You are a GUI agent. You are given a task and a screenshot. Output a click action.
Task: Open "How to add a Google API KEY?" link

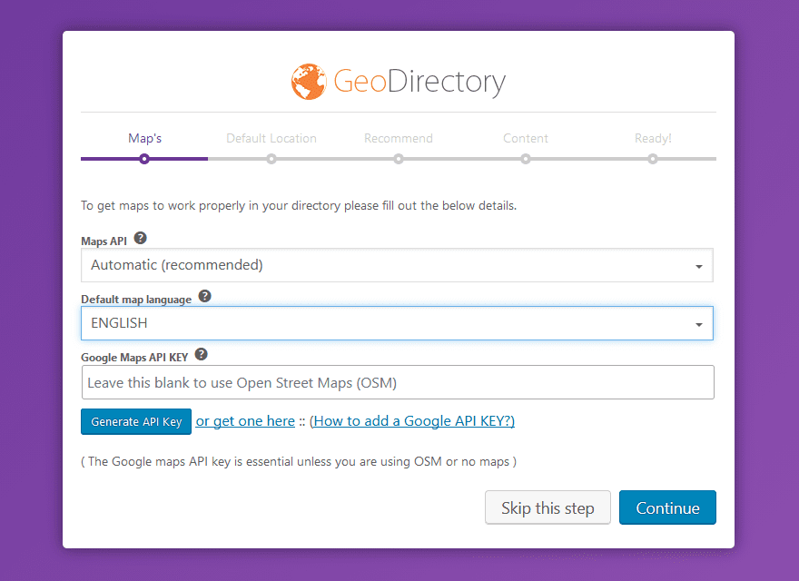tap(413, 420)
